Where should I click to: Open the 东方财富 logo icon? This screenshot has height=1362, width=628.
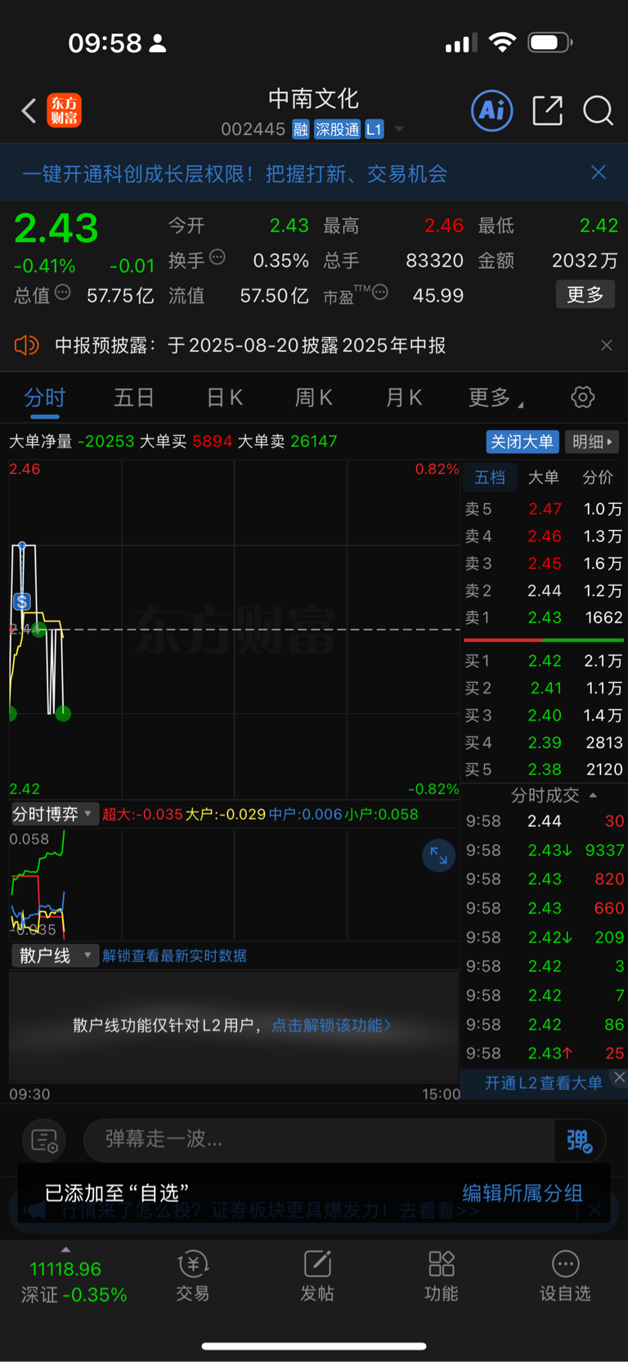tap(64, 110)
